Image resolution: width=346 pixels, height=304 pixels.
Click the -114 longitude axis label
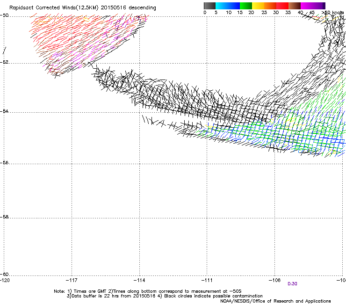[139, 280]
